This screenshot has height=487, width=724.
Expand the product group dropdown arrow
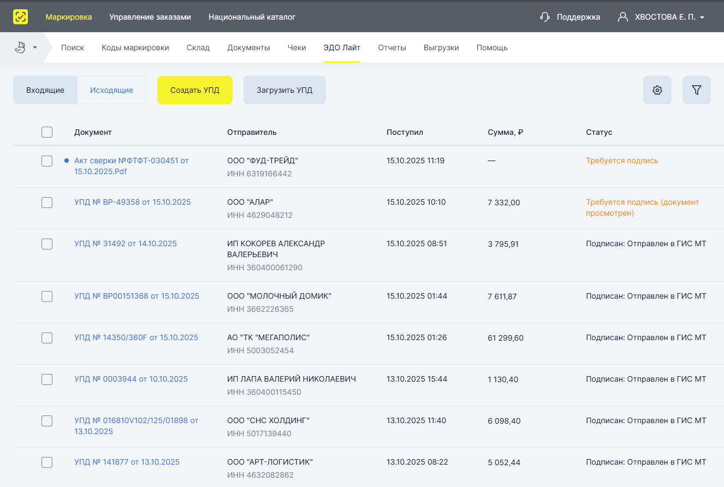[35, 47]
